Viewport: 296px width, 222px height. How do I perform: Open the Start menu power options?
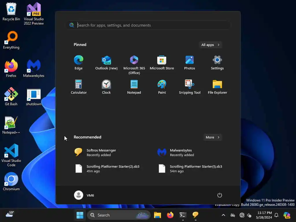[220, 195]
